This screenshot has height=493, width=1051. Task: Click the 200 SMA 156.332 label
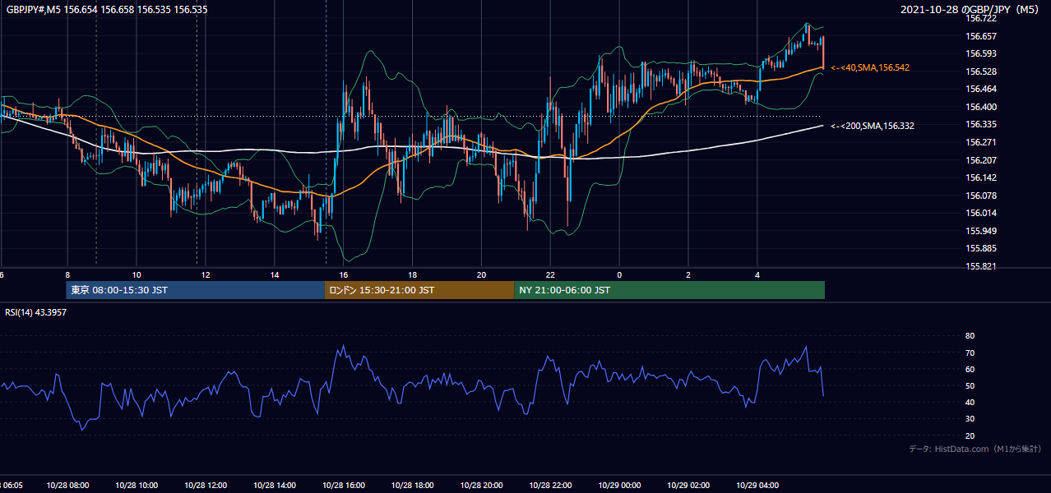click(x=872, y=126)
